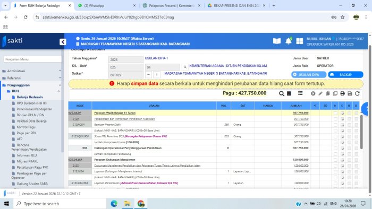Open the manual book icon in header

point(277,41)
